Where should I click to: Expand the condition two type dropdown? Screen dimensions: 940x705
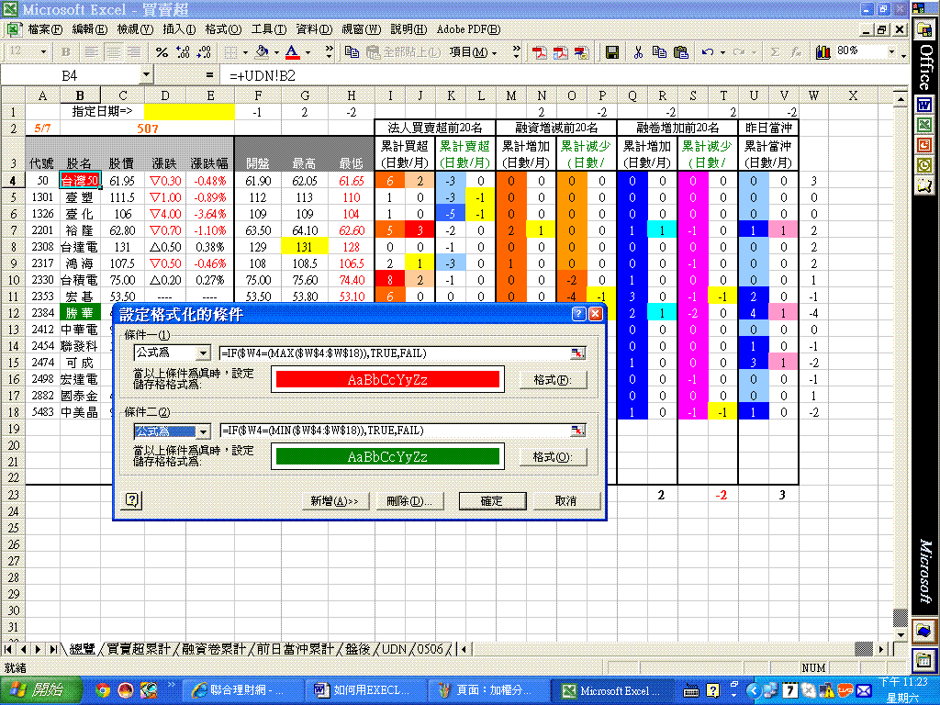pyautogui.click(x=203, y=431)
